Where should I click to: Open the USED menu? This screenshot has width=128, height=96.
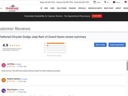point(52,8)
